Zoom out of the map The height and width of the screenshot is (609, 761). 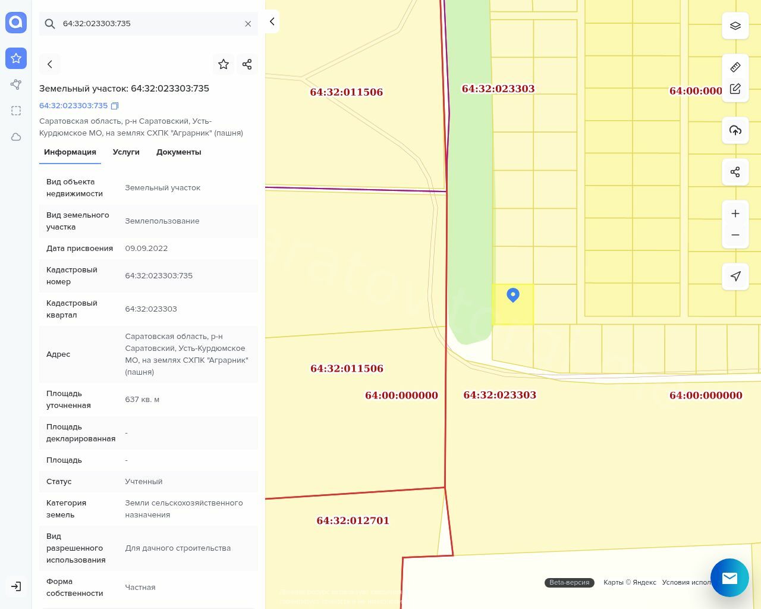(735, 235)
